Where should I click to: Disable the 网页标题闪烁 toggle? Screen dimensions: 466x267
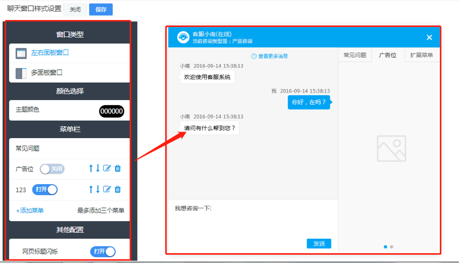pos(103,251)
